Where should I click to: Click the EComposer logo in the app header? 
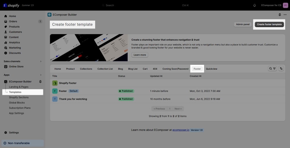[49, 15]
